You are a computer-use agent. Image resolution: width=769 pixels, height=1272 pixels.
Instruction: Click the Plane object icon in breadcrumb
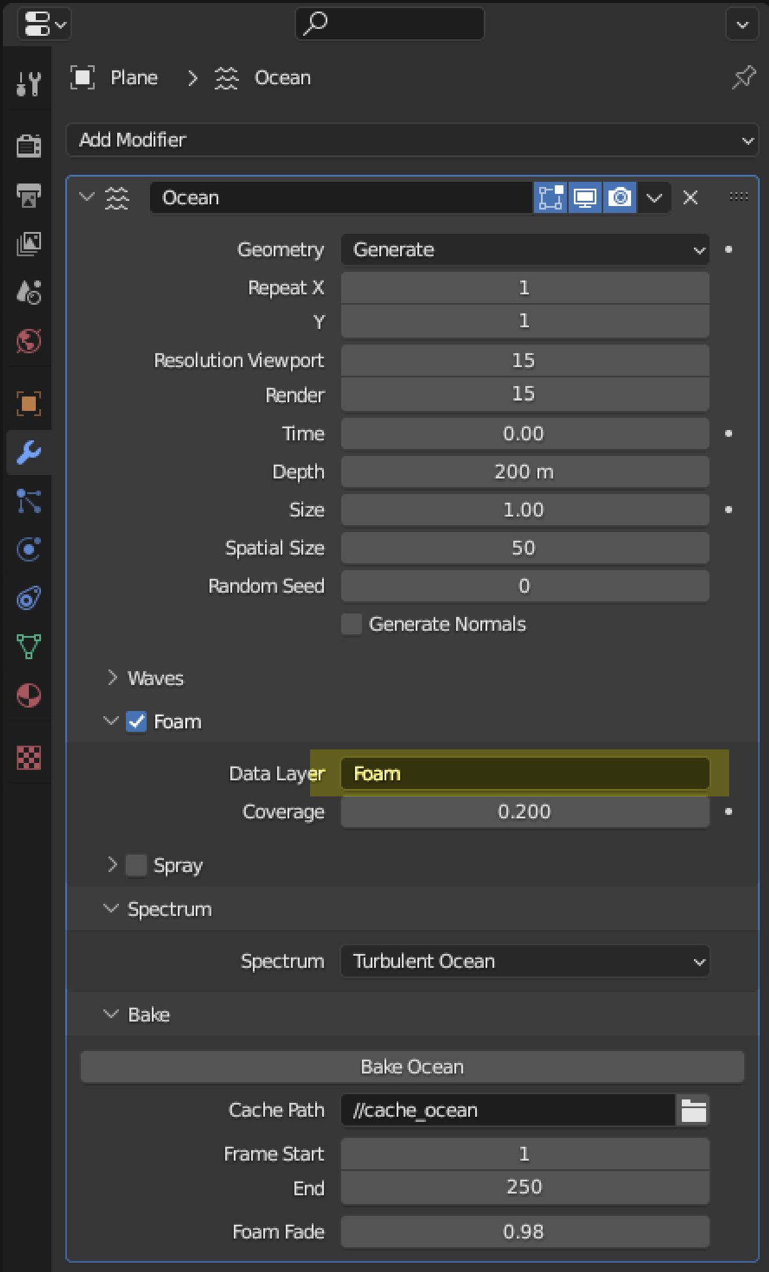pyautogui.click(x=83, y=77)
